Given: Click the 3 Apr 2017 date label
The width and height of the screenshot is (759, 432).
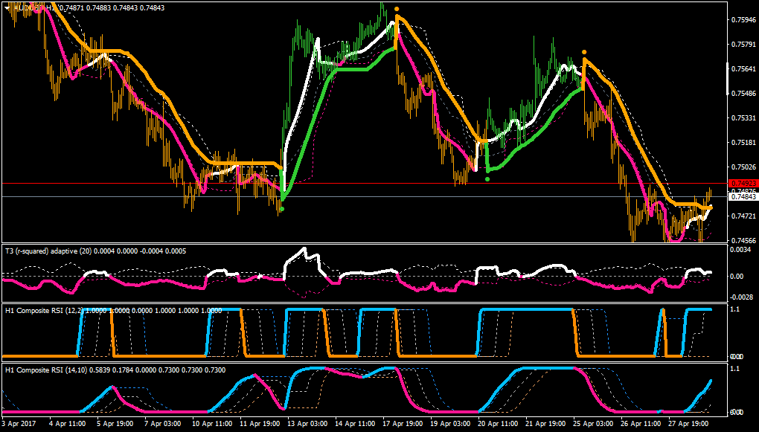Looking at the screenshot, I should [x=20, y=422].
